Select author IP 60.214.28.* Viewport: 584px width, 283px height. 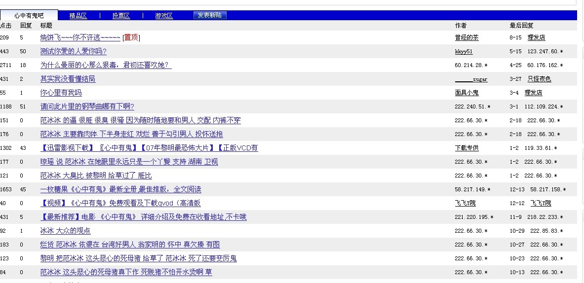(x=471, y=65)
